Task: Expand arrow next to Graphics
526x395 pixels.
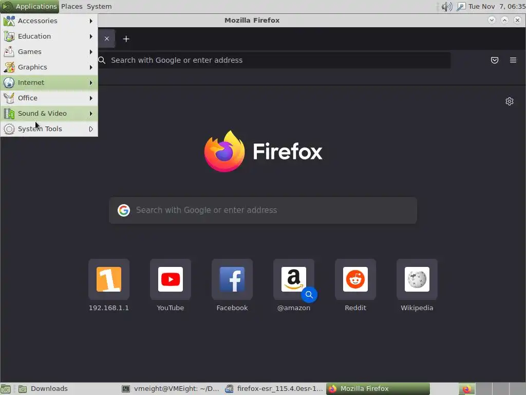Action: click(91, 67)
